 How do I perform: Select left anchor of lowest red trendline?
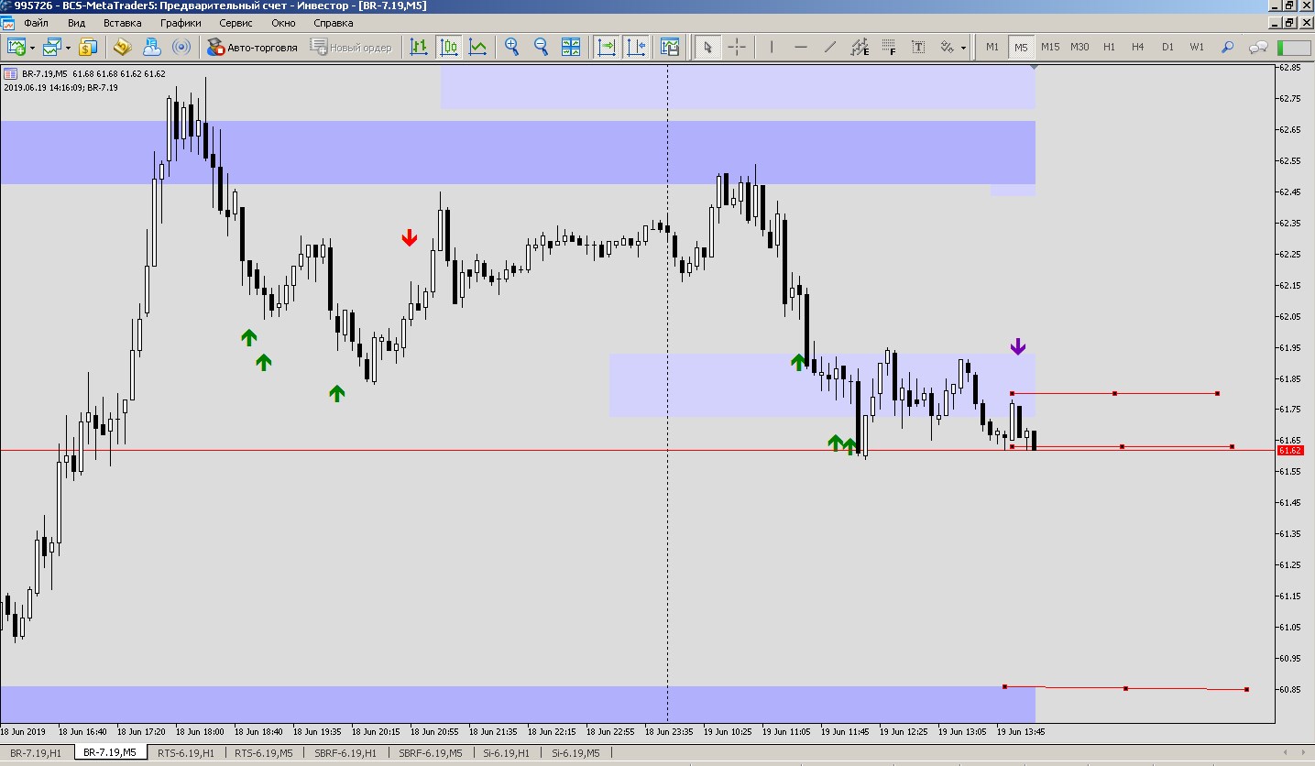1004,686
